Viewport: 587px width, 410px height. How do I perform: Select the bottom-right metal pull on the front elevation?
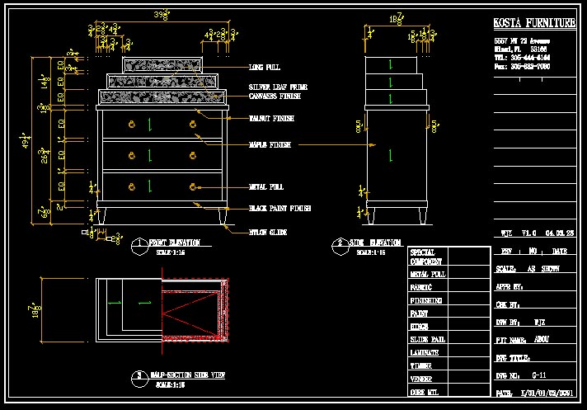[193, 186]
